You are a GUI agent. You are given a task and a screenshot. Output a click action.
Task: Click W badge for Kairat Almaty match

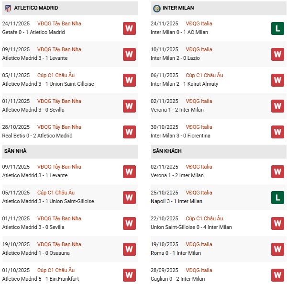click(x=277, y=80)
